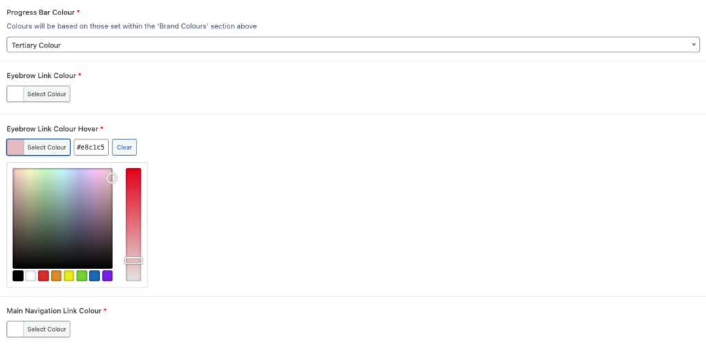The width and height of the screenshot is (706, 344).
Task: Click the pink preview swatch for Eyebrow Link Colour Hover
Action: pos(15,147)
